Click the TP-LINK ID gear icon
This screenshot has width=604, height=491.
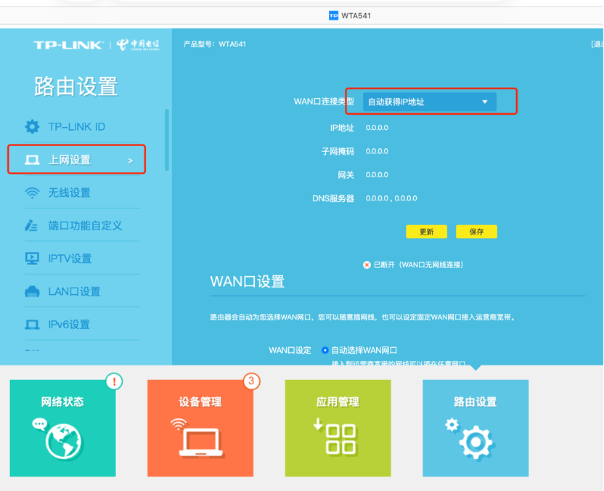point(32,126)
